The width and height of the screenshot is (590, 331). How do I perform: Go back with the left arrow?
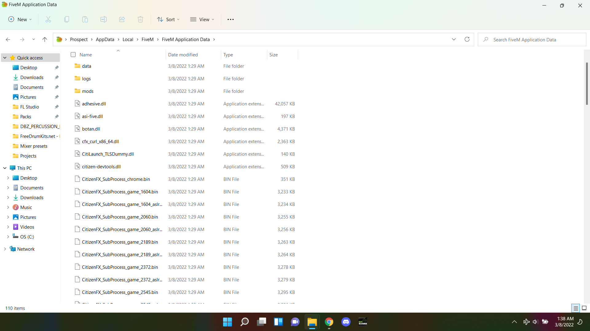point(8,40)
